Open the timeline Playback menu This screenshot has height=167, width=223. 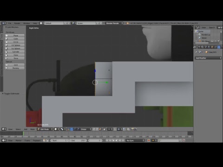pyautogui.click(x=37, y=141)
